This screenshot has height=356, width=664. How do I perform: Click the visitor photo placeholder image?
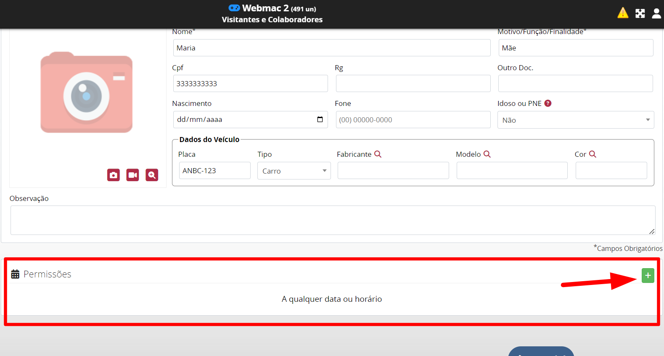[x=87, y=92]
